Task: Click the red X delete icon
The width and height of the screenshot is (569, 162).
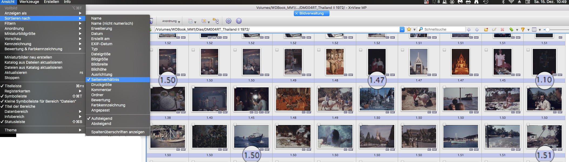Action: [502, 30]
